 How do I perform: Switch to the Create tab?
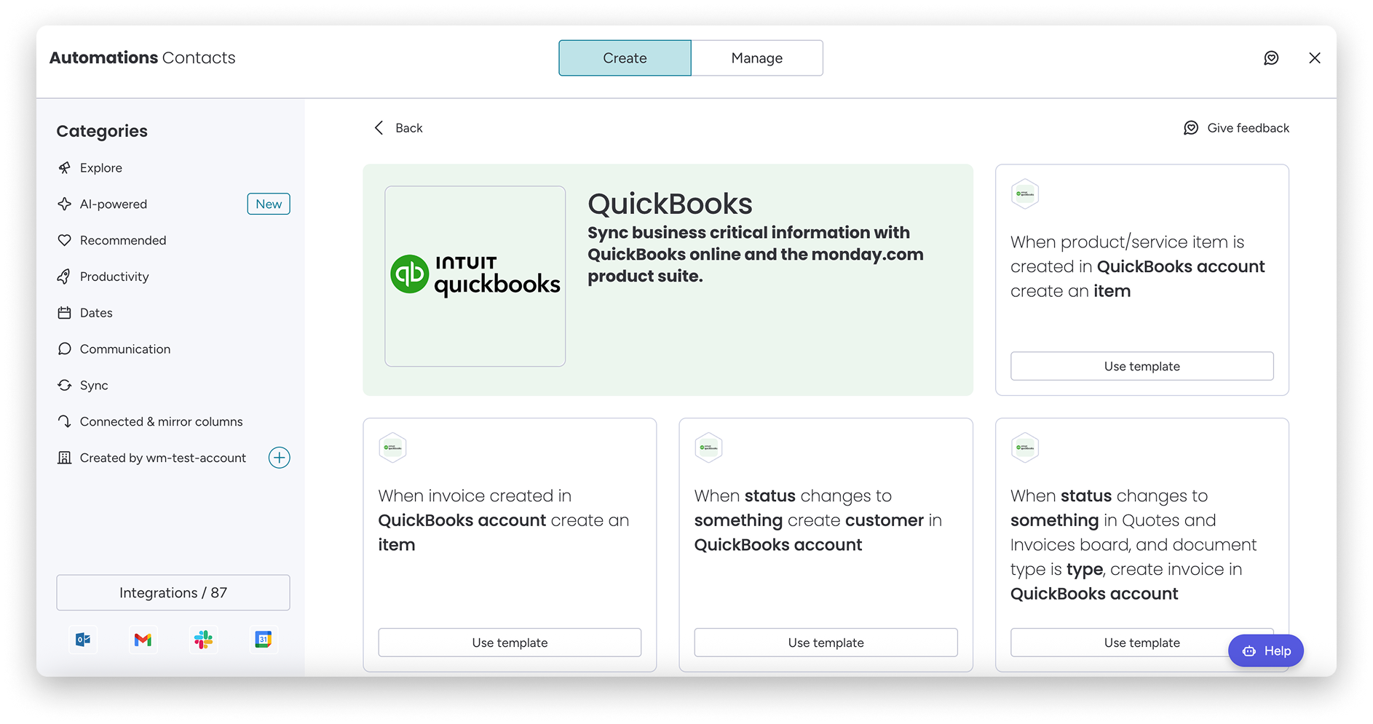coord(625,58)
